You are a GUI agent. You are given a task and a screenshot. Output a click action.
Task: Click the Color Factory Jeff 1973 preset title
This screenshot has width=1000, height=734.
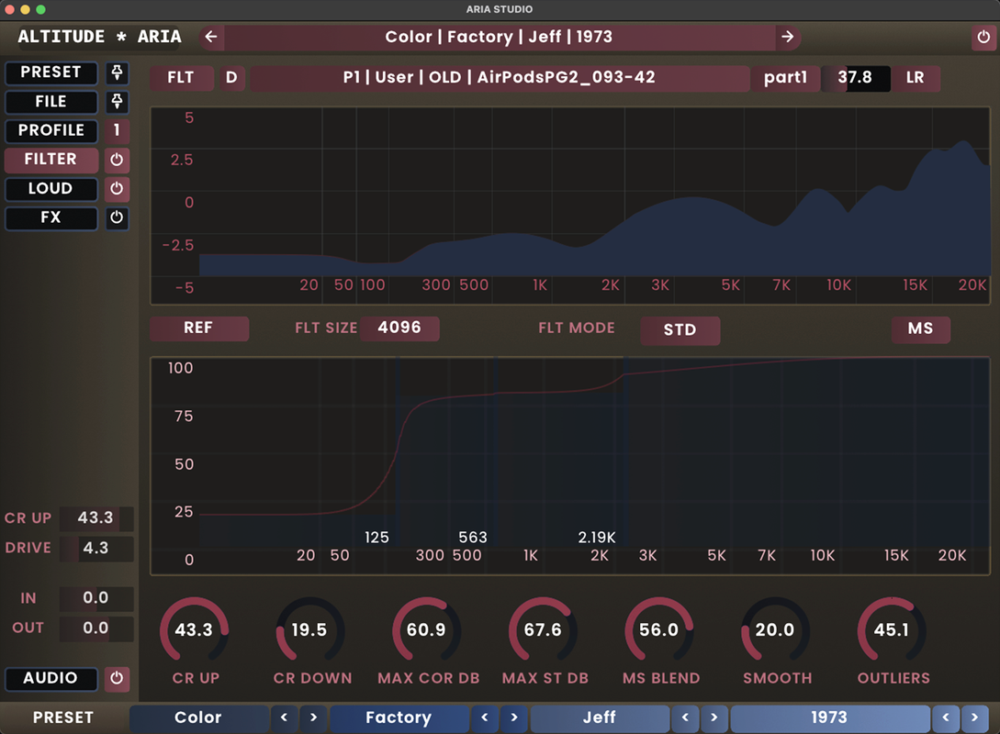coord(500,37)
